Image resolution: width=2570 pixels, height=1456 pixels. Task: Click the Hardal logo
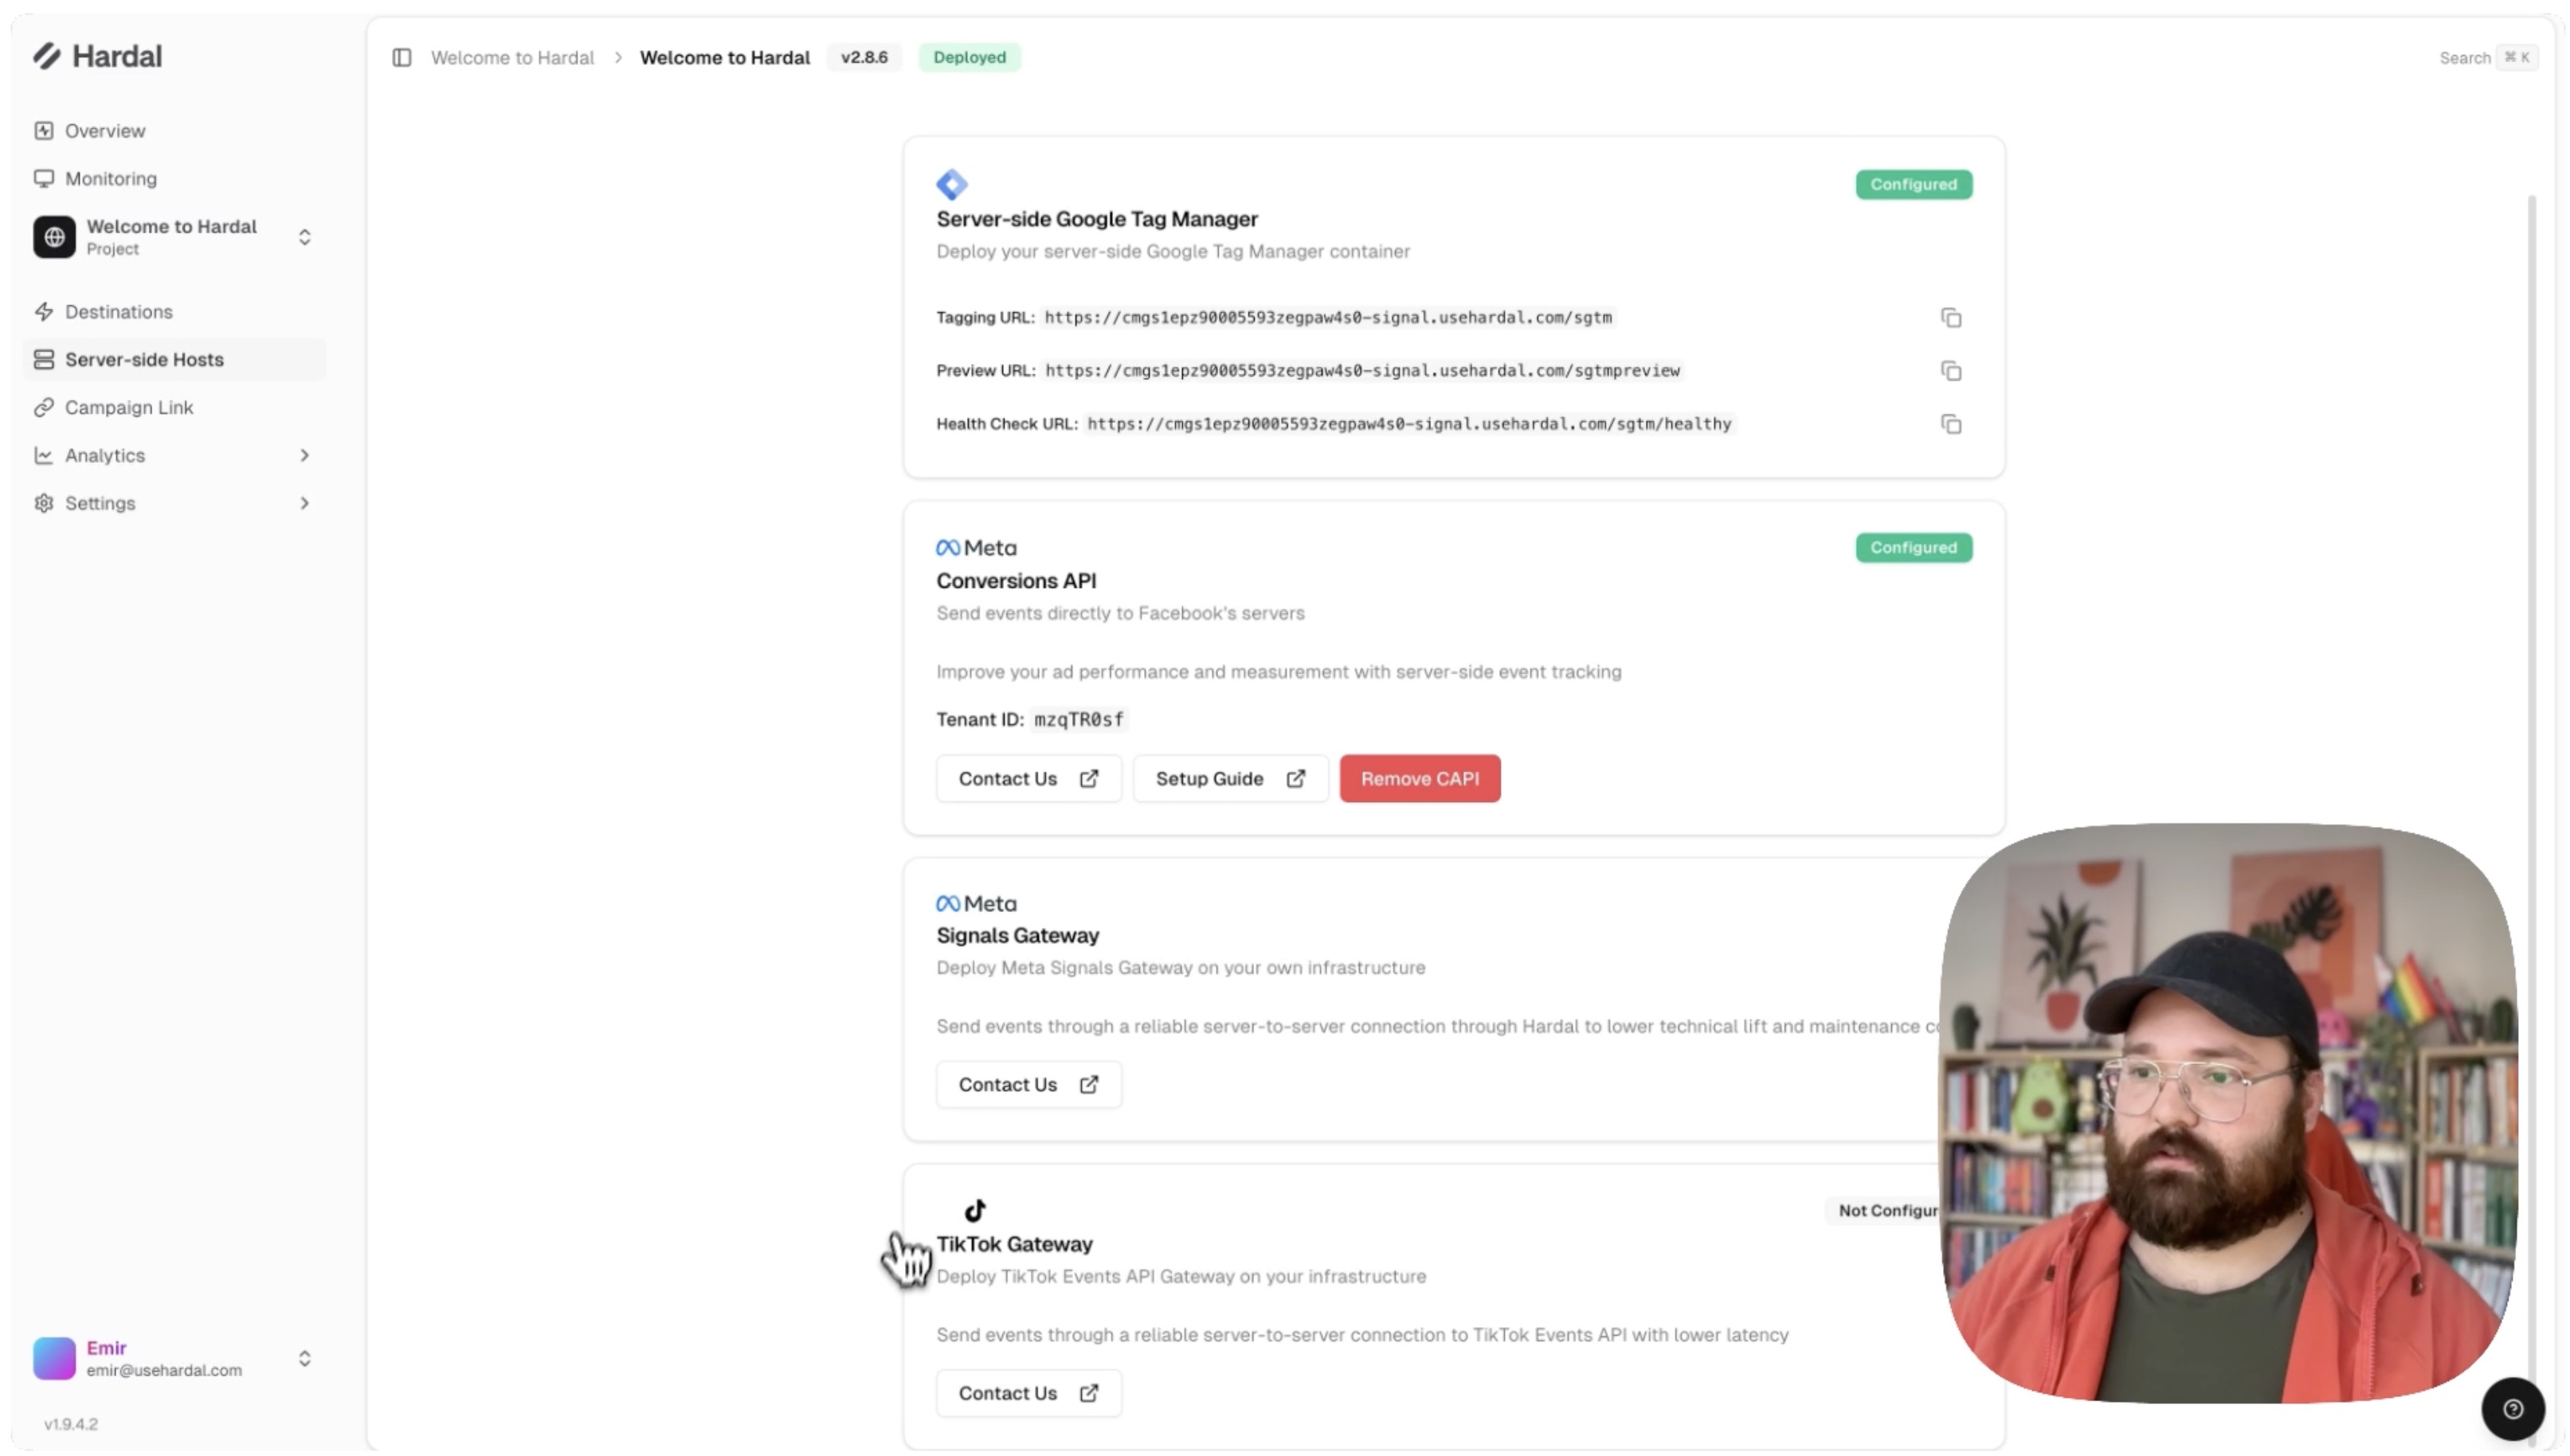tap(97, 56)
